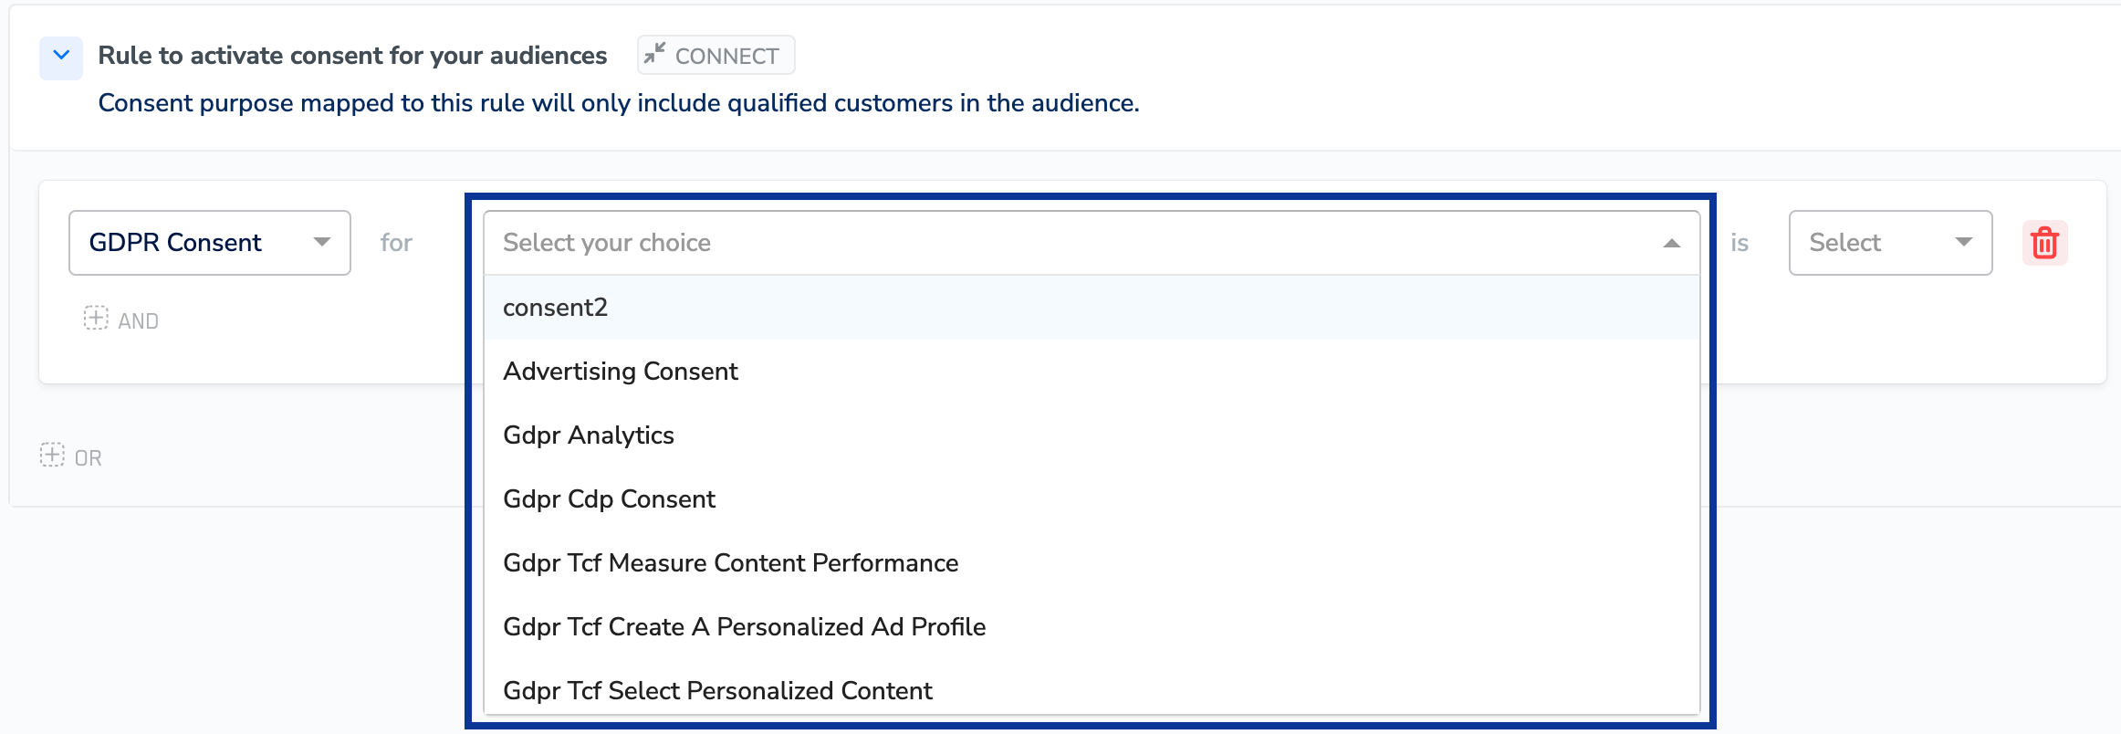Delete the rule with the trash icon
This screenshot has height=734, width=2121.
2044,243
